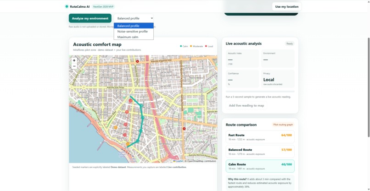This screenshot has height=191, width=370.
Task: Click the 40/100 calm route score
Action: pyautogui.click(x=286, y=164)
